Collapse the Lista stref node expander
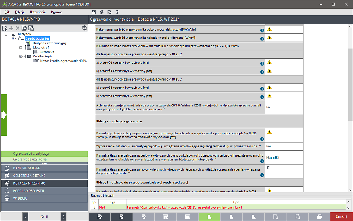Image resolution: width=353 pixels, height=221 pixels. click(x=21, y=48)
